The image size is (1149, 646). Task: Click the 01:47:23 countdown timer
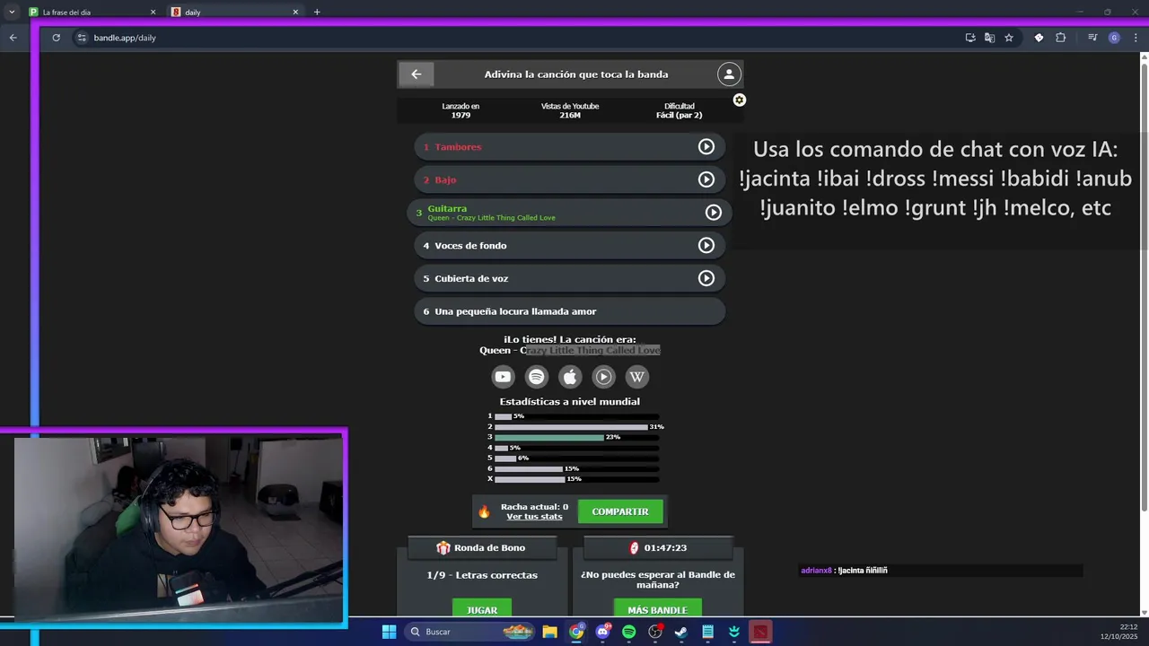[x=658, y=547]
